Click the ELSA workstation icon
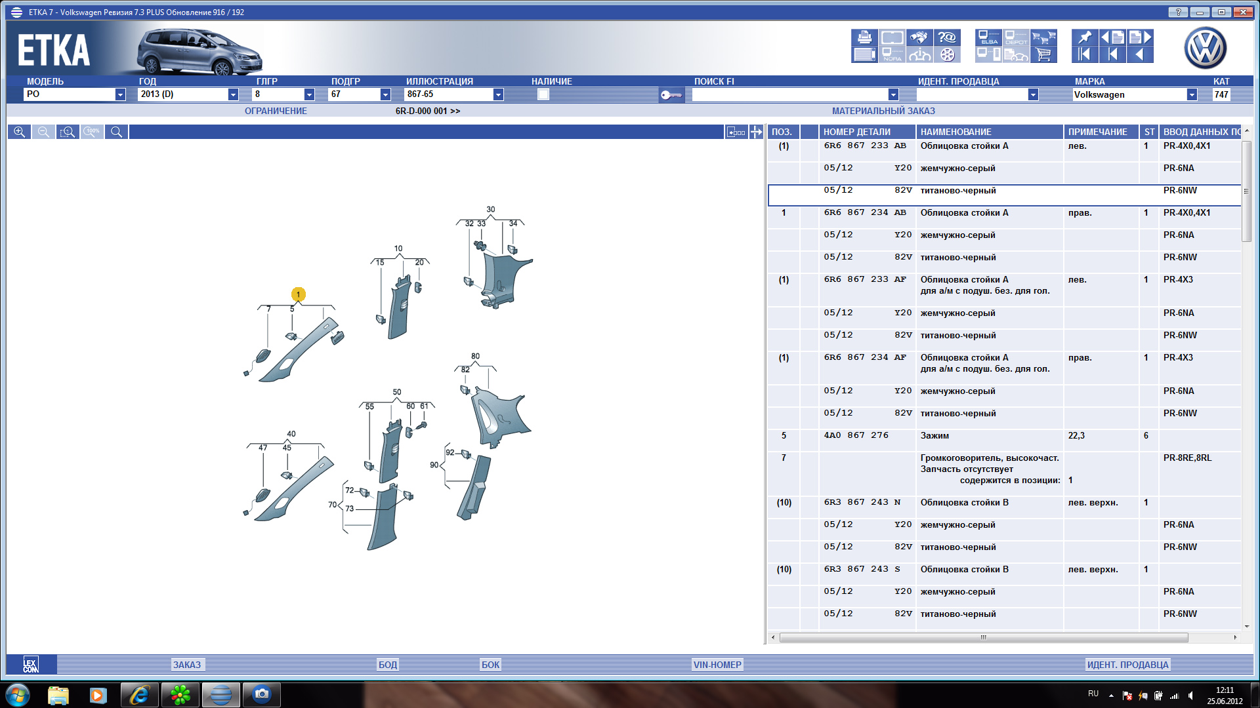 988,38
